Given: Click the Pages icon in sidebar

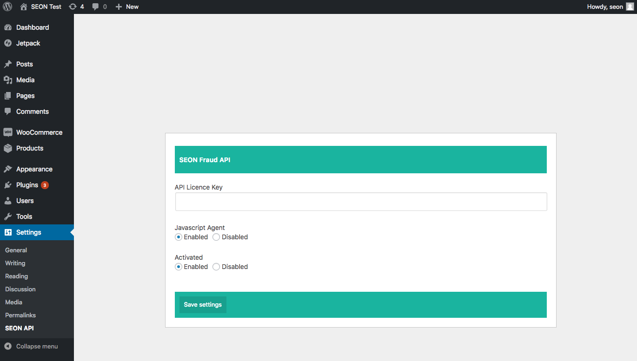Looking at the screenshot, I should click(x=8, y=96).
